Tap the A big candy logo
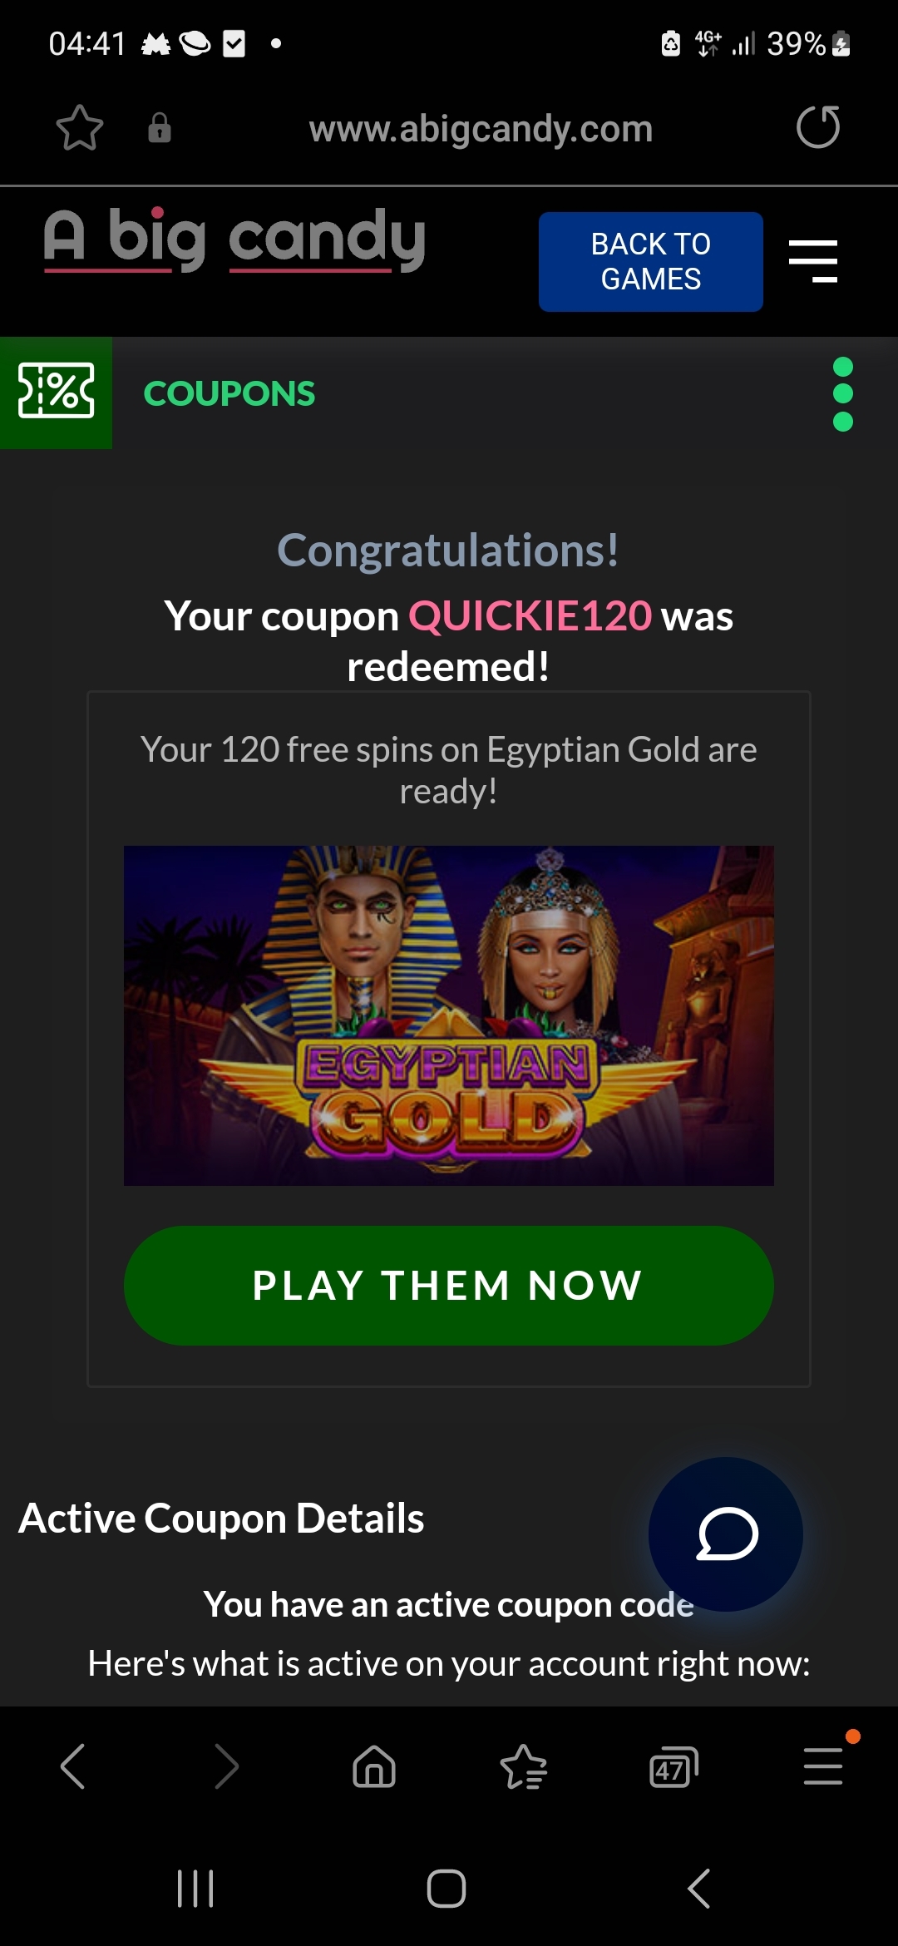The width and height of the screenshot is (898, 1946). click(234, 240)
